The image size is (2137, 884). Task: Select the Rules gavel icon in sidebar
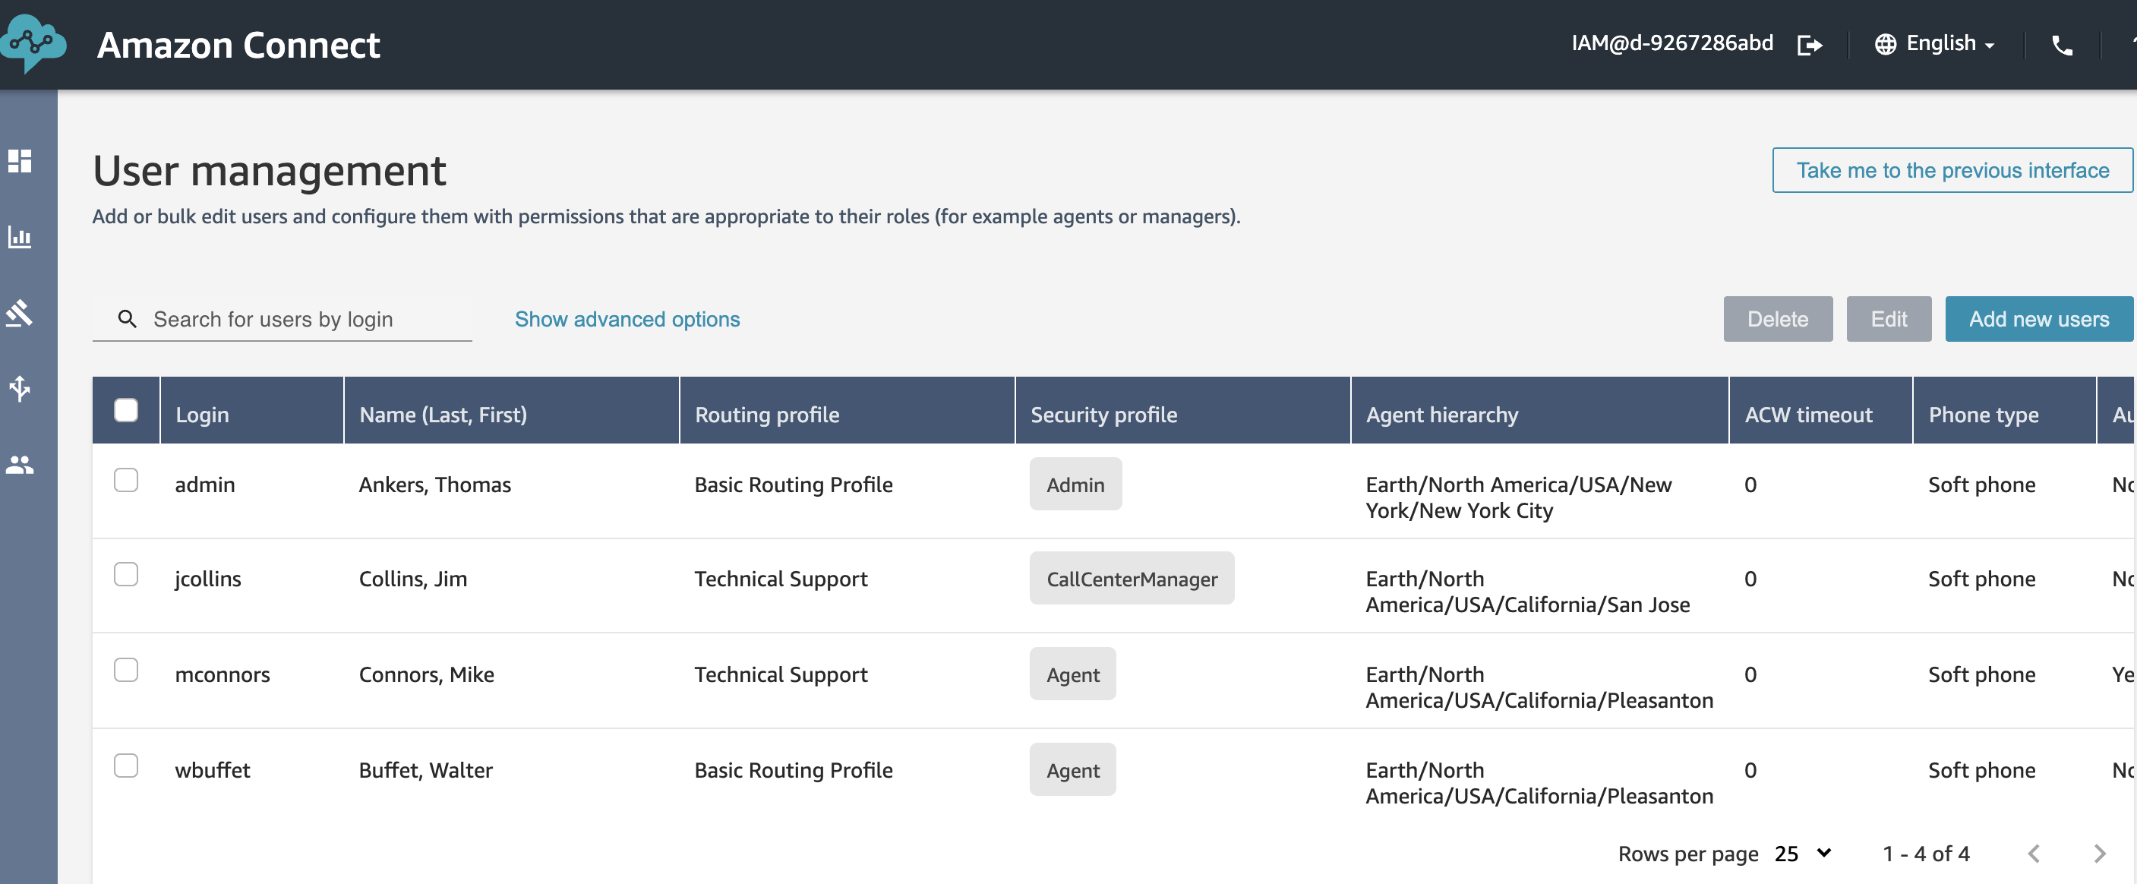(x=20, y=314)
